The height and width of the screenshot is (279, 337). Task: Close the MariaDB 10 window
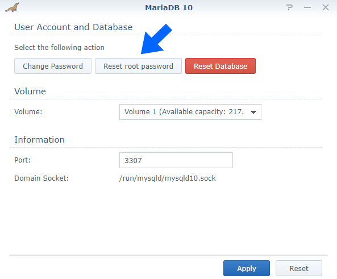[x=326, y=7]
